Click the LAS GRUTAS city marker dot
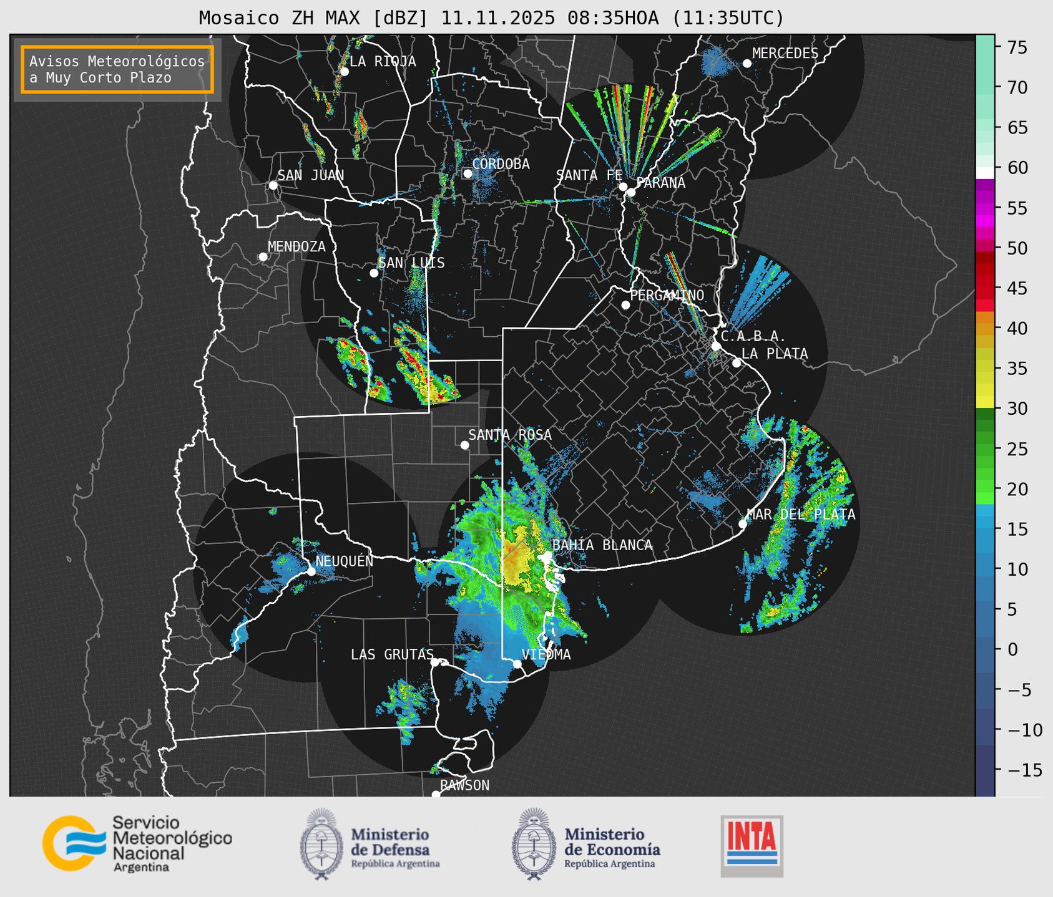The height and width of the screenshot is (897, 1053). pyautogui.click(x=435, y=662)
